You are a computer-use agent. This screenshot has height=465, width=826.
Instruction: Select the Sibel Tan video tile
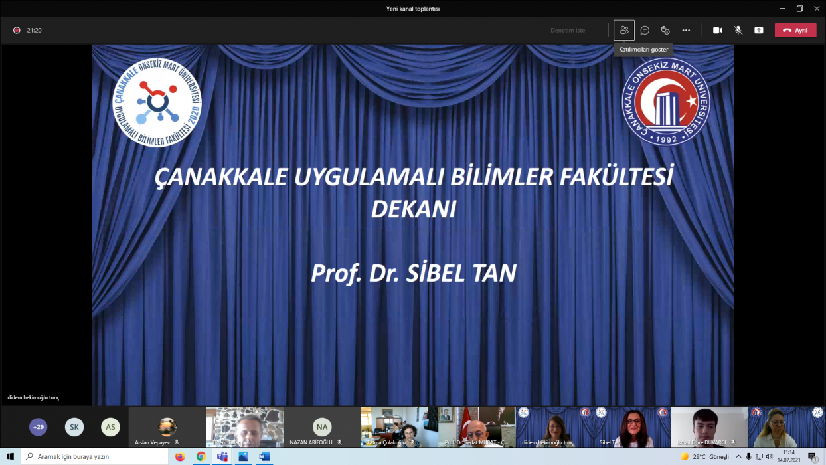(631, 427)
